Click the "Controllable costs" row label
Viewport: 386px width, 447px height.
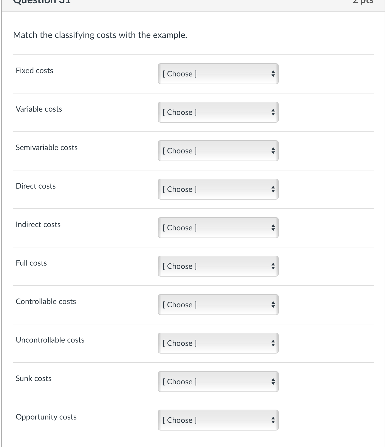pyautogui.click(x=46, y=302)
